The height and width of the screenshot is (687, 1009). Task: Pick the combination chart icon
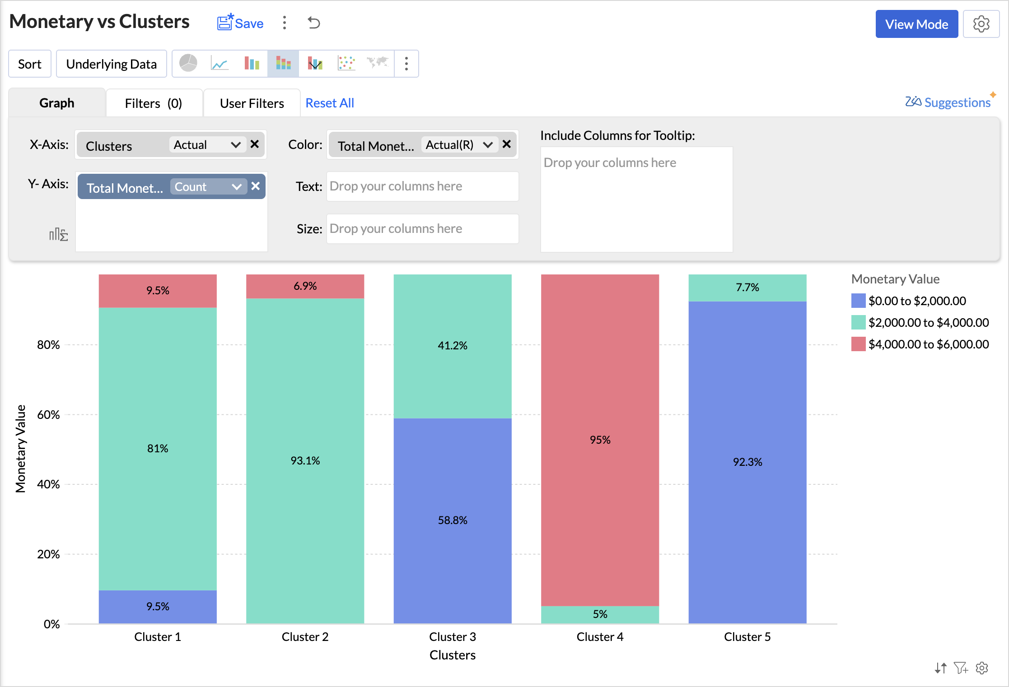[315, 64]
